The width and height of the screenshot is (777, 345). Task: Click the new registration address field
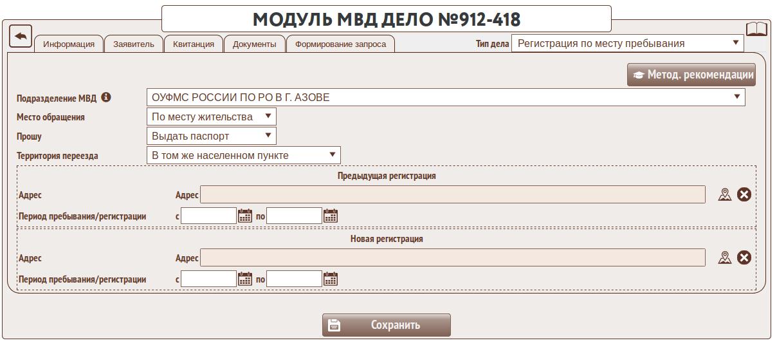point(452,258)
